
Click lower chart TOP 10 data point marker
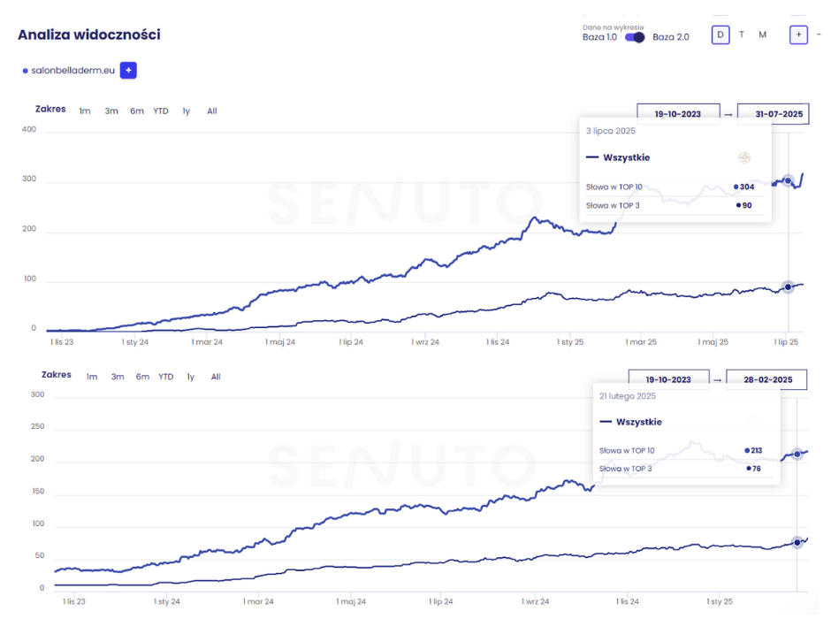pyautogui.click(x=797, y=455)
